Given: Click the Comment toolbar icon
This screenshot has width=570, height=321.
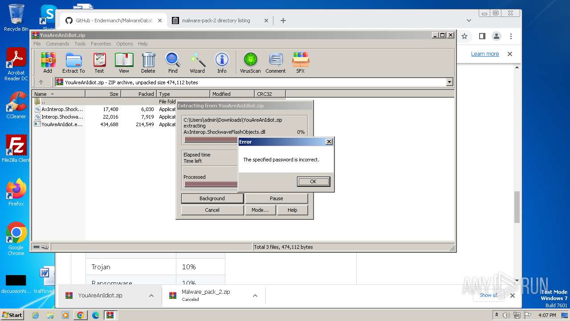Looking at the screenshot, I should (x=276, y=62).
